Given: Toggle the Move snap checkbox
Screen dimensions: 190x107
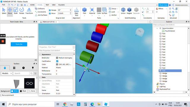Looking at the screenshot, I should [x=50, y=13].
